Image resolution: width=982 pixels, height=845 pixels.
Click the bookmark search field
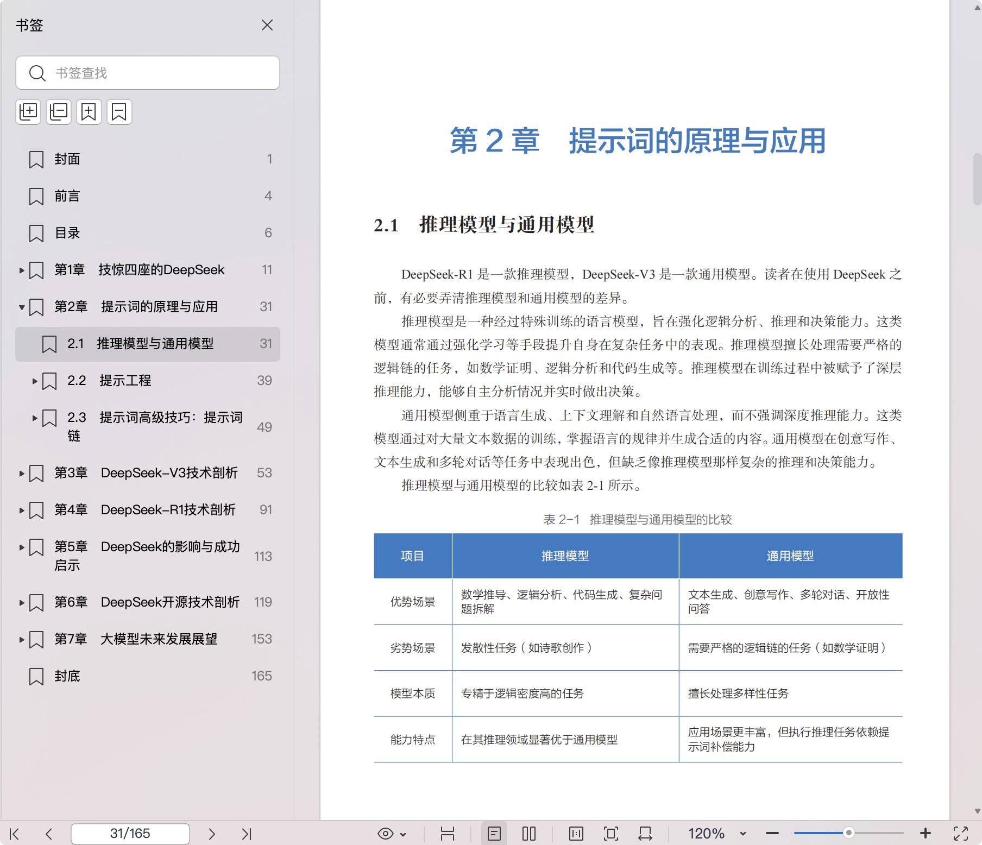tap(148, 73)
